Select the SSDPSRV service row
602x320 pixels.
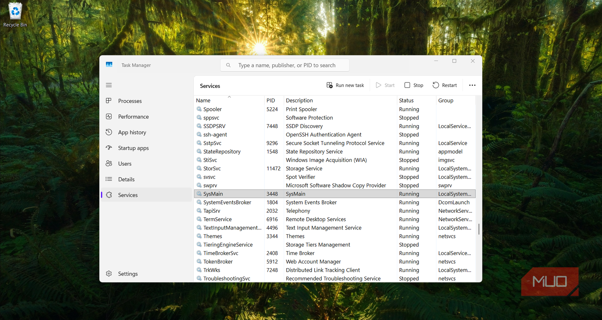pos(335,126)
